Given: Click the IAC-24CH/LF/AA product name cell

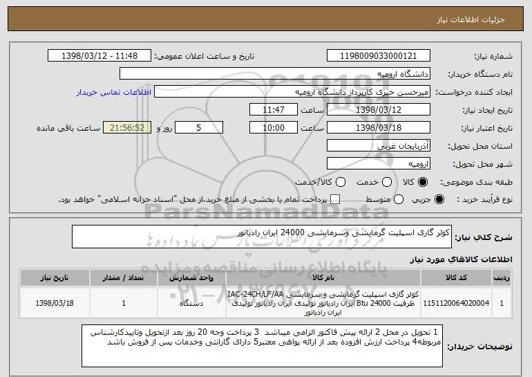Looking at the screenshot, I should [x=323, y=303].
